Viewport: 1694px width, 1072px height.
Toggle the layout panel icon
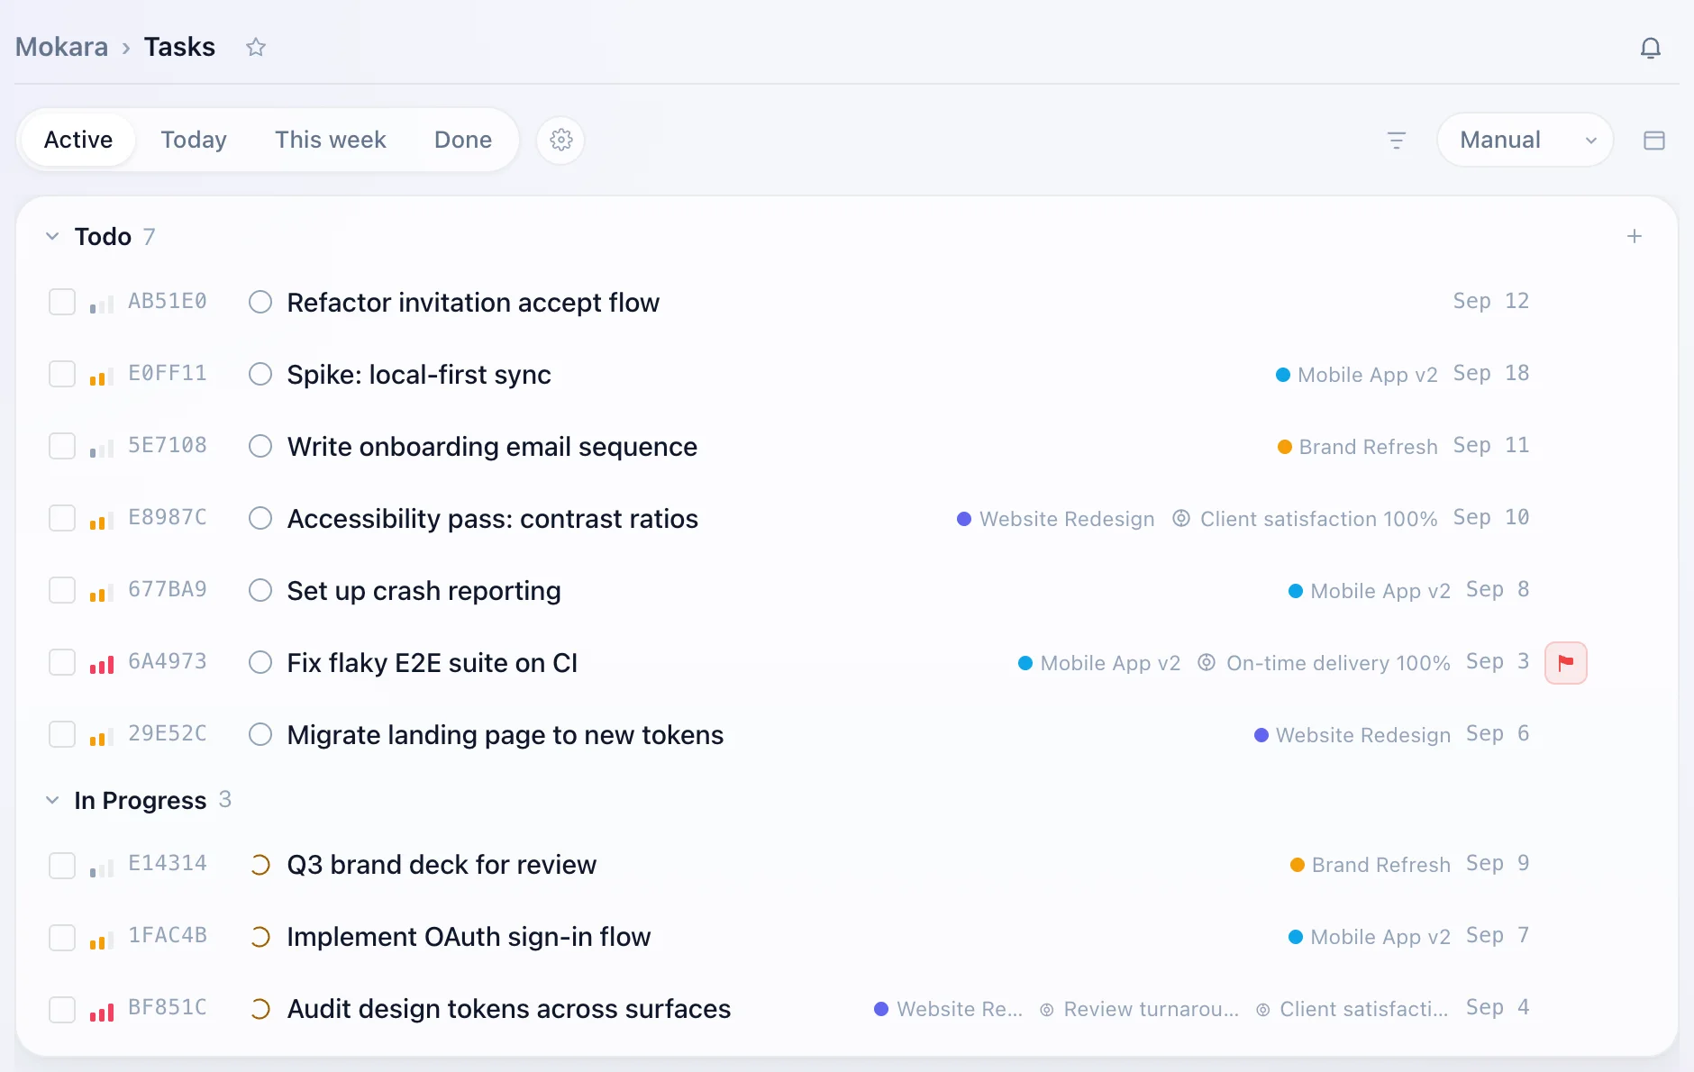pos(1653,140)
